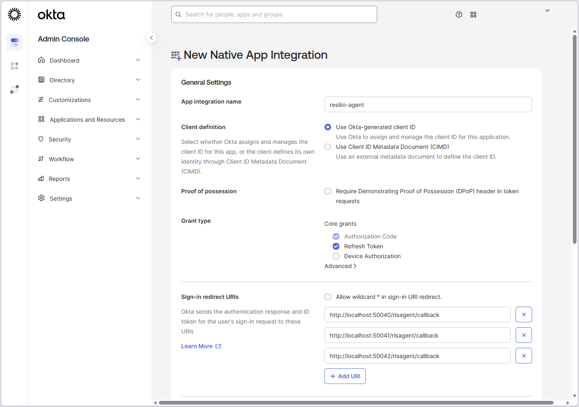Click the Workflow icon in sidebar
Screen dimensions: 579x407
tap(41, 159)
